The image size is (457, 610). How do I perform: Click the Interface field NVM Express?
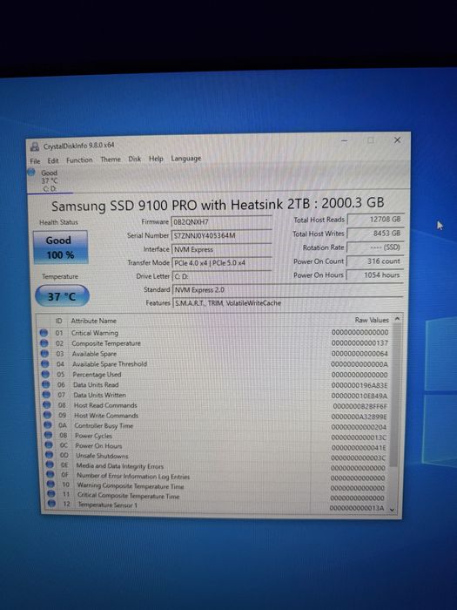[221, 249]
